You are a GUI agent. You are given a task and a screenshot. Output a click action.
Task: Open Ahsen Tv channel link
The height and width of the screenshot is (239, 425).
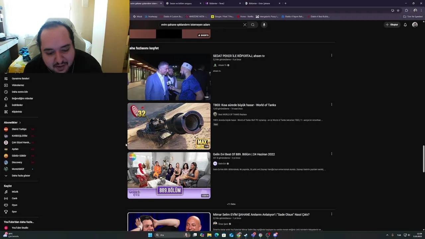click(x=222, y=65)
